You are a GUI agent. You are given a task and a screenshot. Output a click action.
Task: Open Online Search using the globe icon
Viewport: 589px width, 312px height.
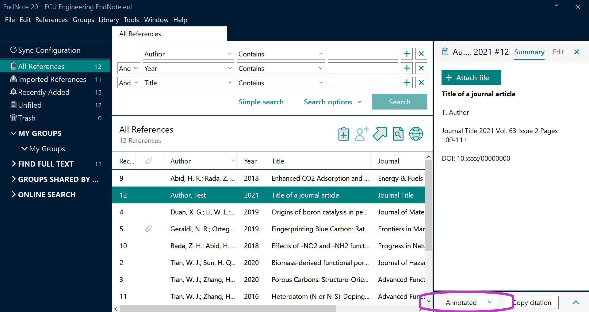coord(416,134)
